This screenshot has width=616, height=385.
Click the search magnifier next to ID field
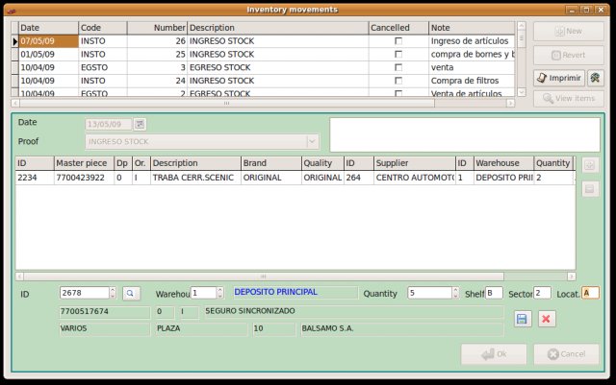(131, 293)
